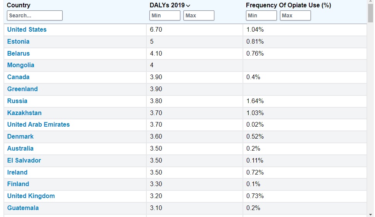This screenshot has height=217, width=375.
Task: Open the El Salvador link
Action: coord(24,161)
